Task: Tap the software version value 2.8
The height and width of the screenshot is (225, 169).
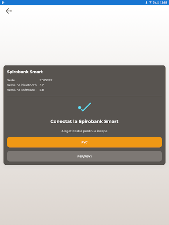Action: [42, 90]
